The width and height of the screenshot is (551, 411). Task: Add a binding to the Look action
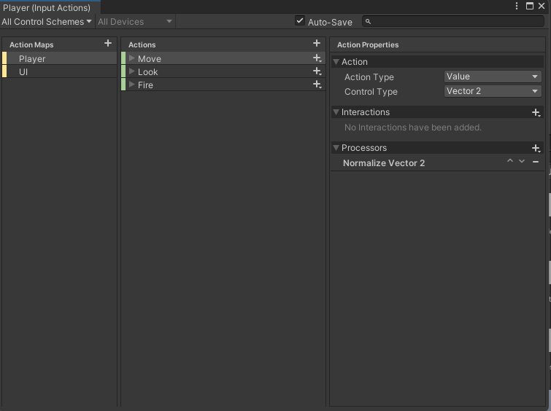pos(317,71)
